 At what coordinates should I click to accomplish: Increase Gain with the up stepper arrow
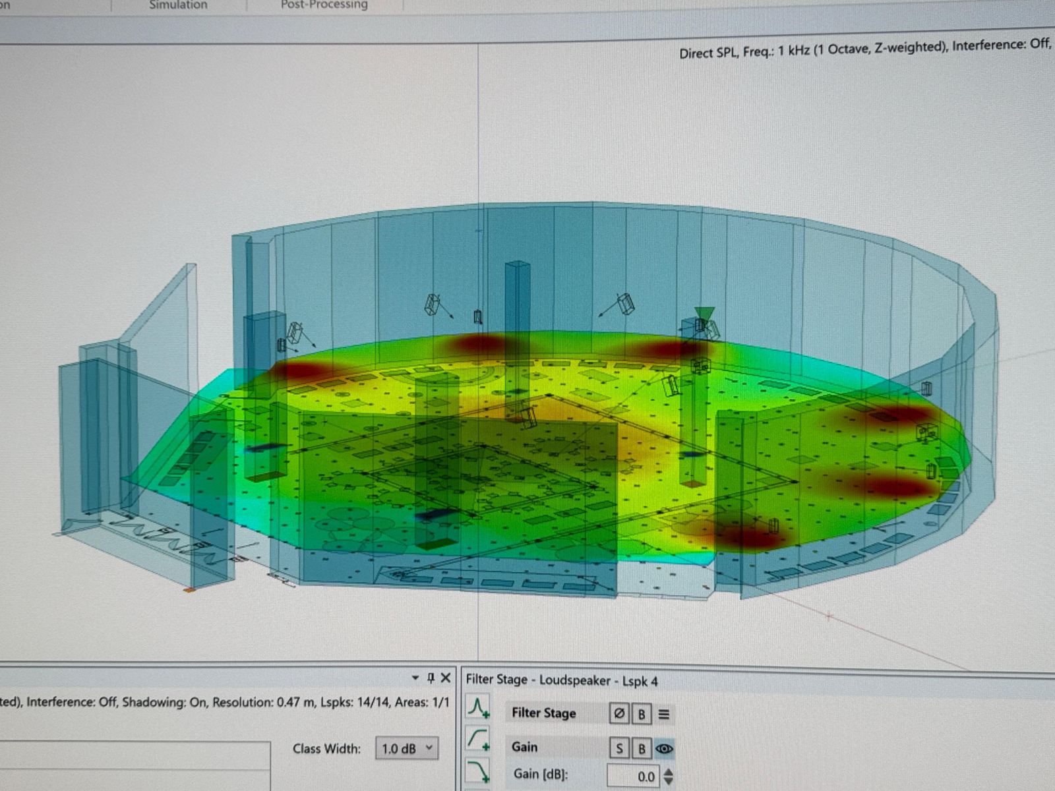coord(669,771)
